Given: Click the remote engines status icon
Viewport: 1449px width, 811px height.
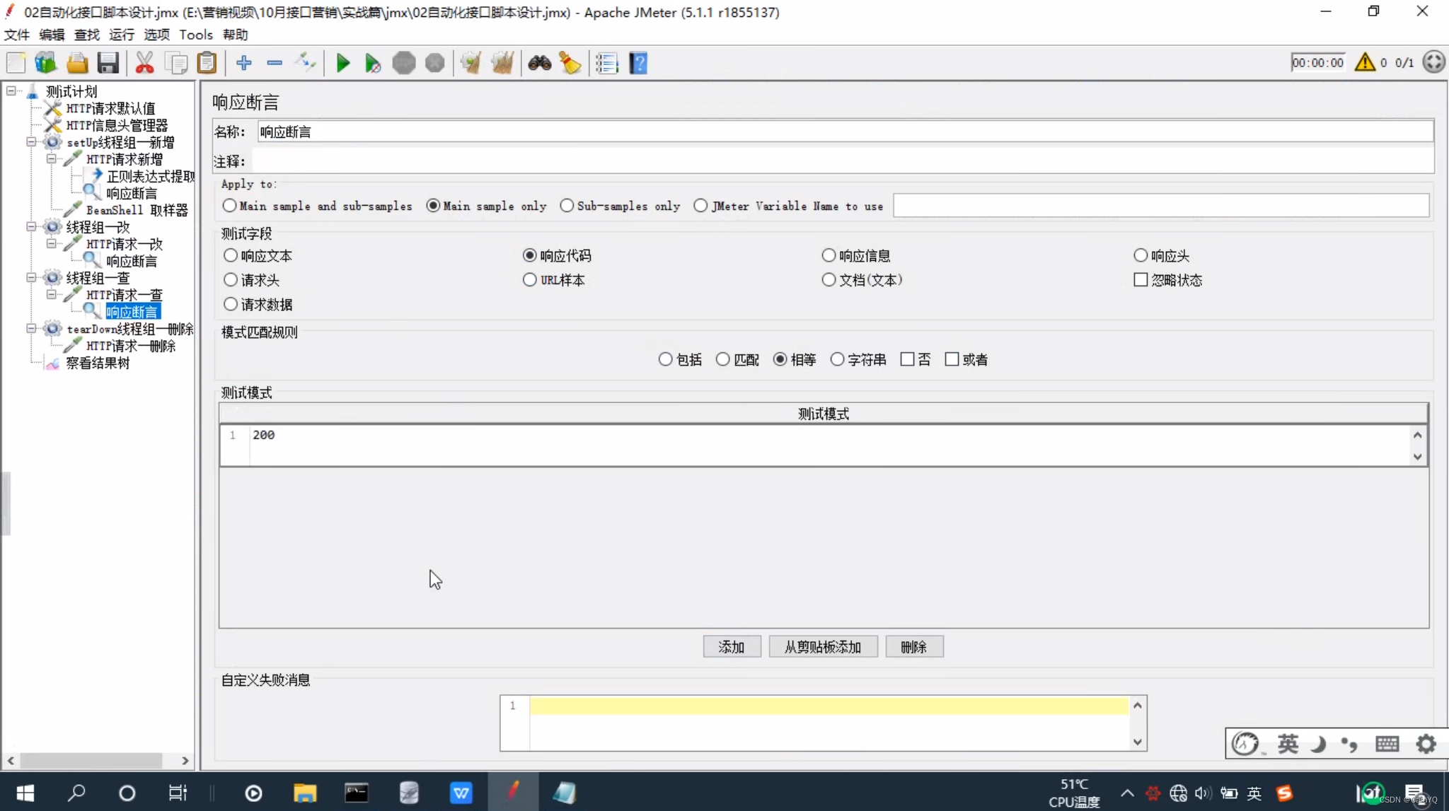Looking at the screenshot, I should click(1433, 62).
